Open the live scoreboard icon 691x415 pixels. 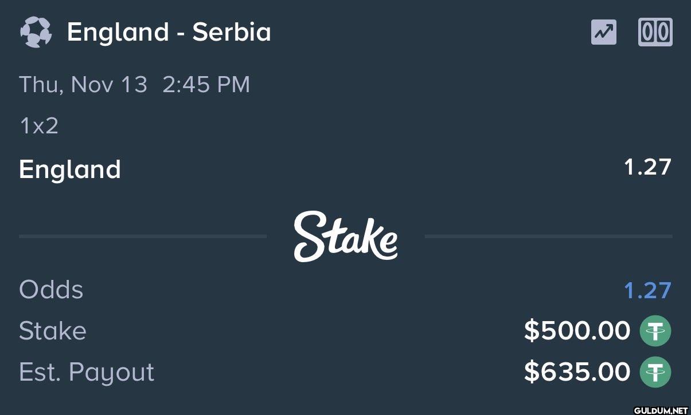pos(655,32)
